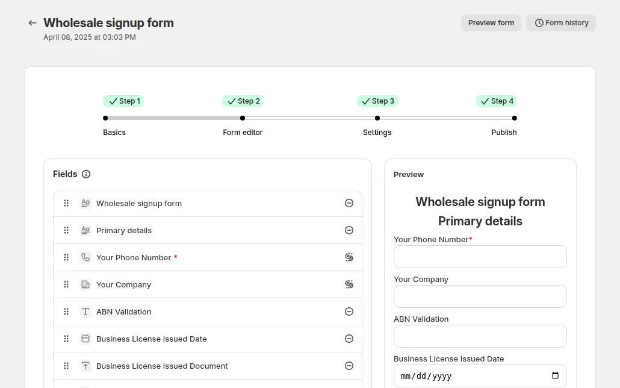The height and width of the screenshot is (388, 620).
Task: Select the Your Company field row
Action: tap(208, 284)
